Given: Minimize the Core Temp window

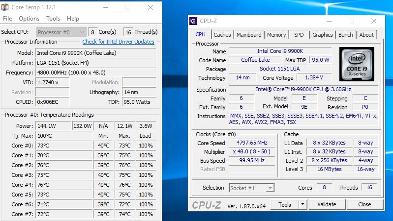Looking at the screenshot, I should (x=106, y=7).
